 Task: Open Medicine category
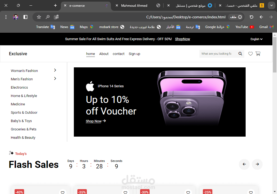pyautogui.click(x=18, y=104)
